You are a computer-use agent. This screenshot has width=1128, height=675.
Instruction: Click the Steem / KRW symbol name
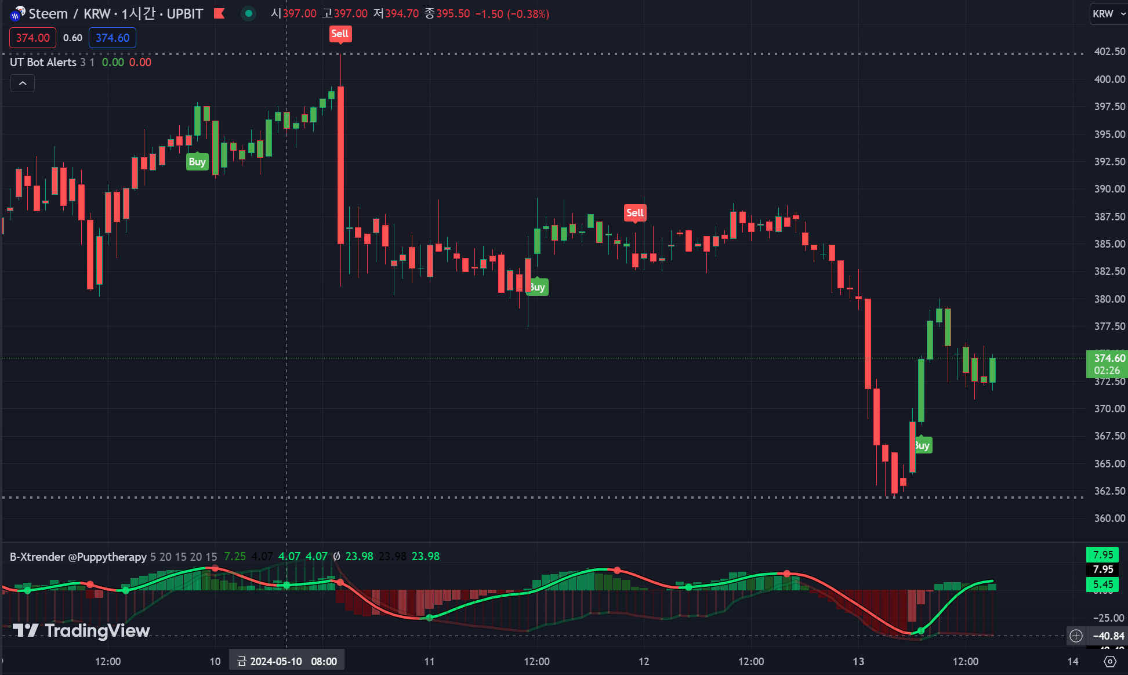(70, 13)
